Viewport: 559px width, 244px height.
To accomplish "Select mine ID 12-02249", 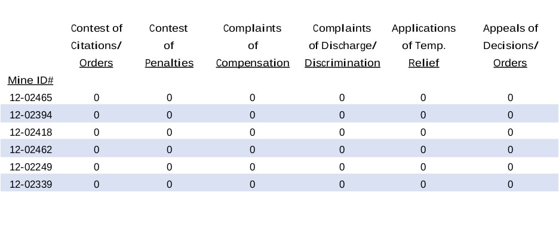I will (x=31, y=167).
